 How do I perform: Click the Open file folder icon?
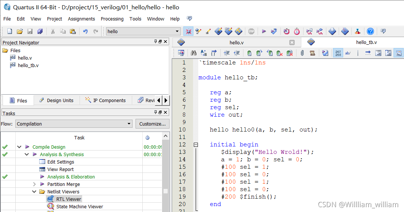pyautogui.click(x=20, y=31)
